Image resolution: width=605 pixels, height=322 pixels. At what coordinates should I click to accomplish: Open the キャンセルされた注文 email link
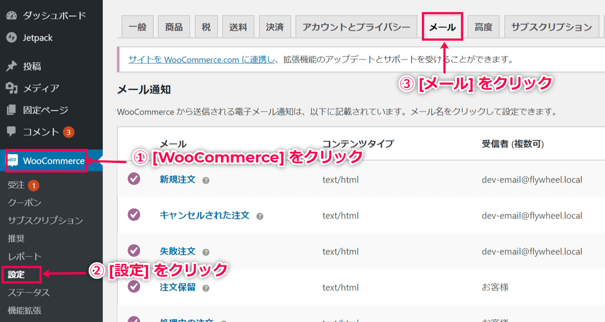[205, 216]
